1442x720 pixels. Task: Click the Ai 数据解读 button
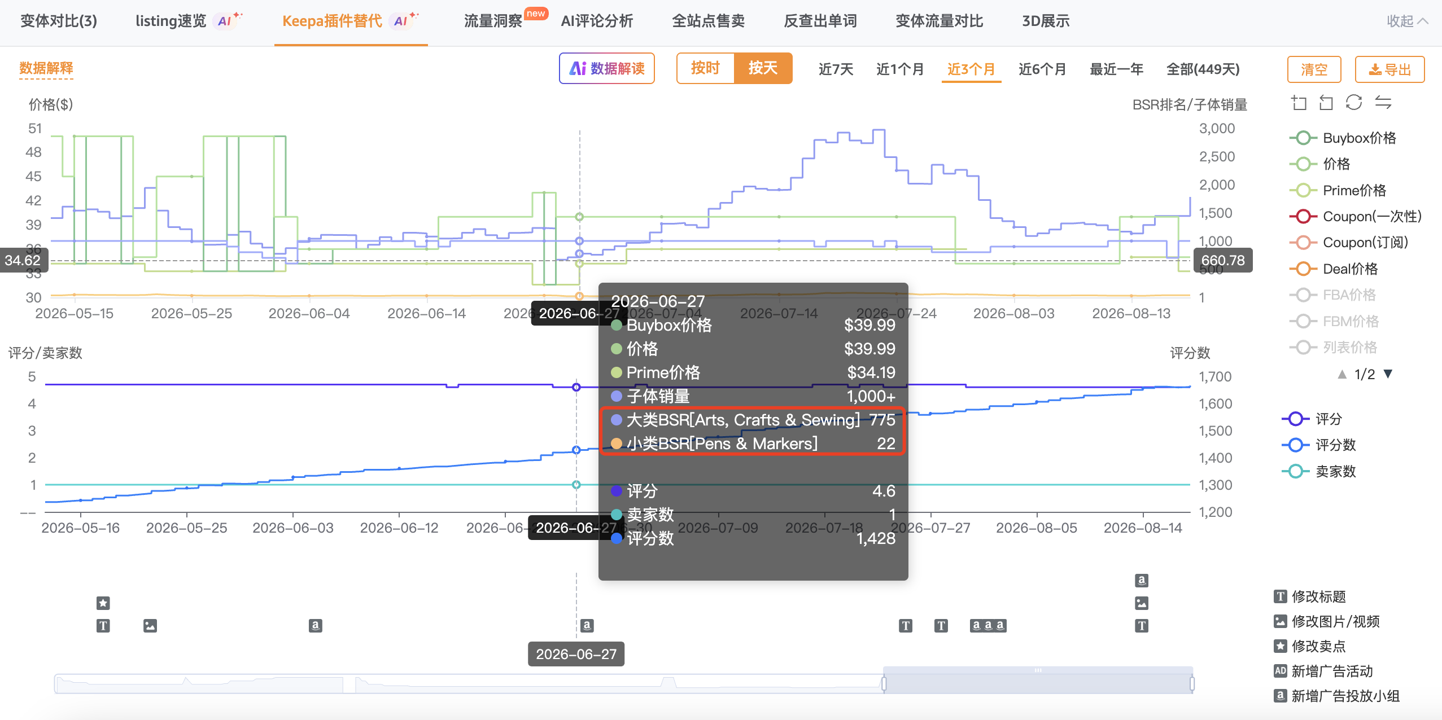coord(607,68)
